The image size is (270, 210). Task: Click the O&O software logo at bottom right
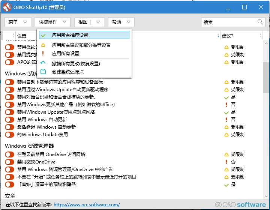(240, 205)
